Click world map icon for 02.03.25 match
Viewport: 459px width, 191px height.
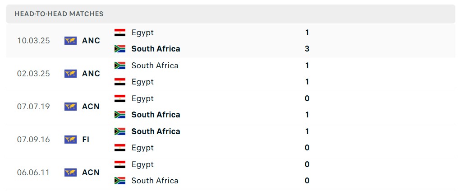pos(70,74)
